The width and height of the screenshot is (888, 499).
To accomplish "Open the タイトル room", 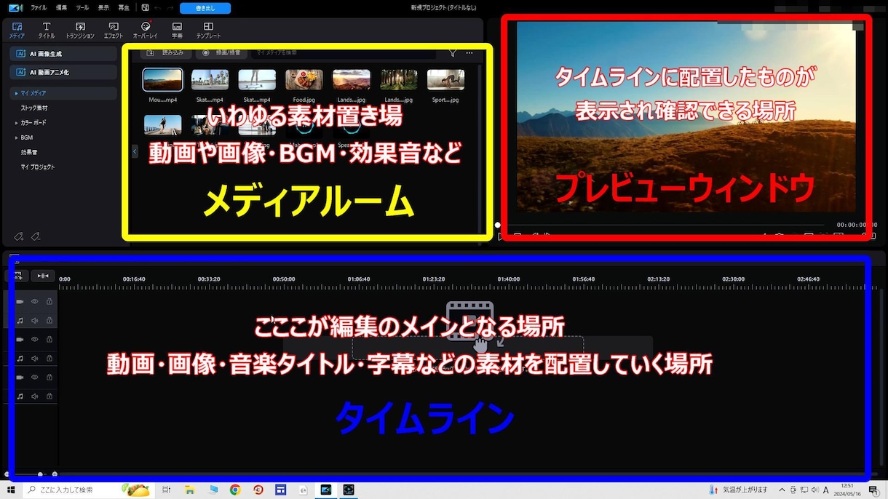I will tap(47, 30).
